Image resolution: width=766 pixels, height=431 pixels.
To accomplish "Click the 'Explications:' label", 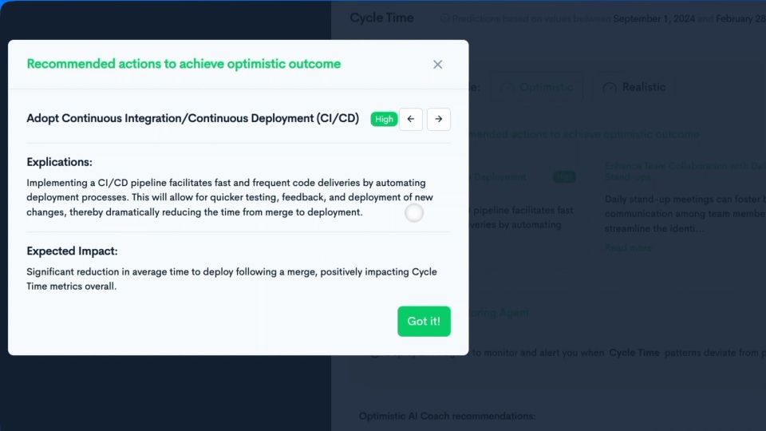I will (x=60, y=162).
